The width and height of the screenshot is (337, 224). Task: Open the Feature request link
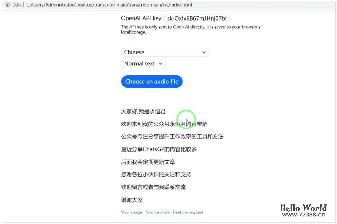(x=188, y=212)
